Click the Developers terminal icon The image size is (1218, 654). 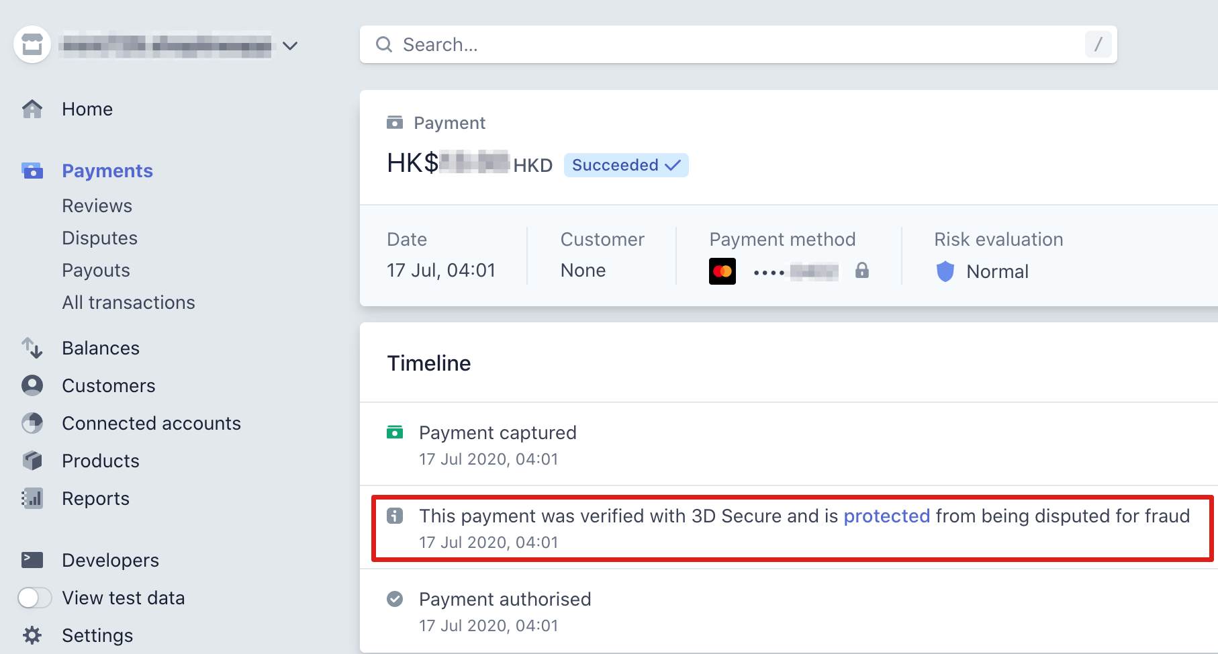click(x=32, y=560)
